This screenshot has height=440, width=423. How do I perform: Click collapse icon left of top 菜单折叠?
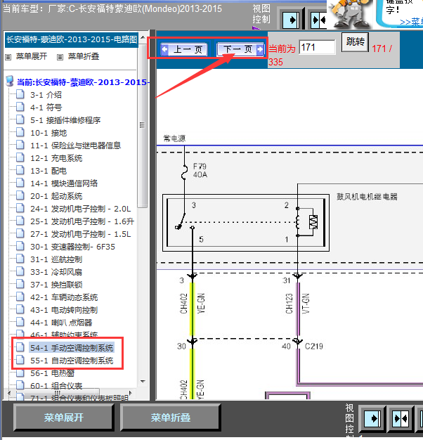click(x=60, y=57)
